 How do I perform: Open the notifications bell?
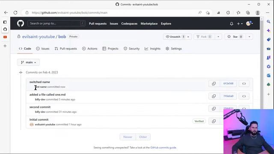(232, 24)
